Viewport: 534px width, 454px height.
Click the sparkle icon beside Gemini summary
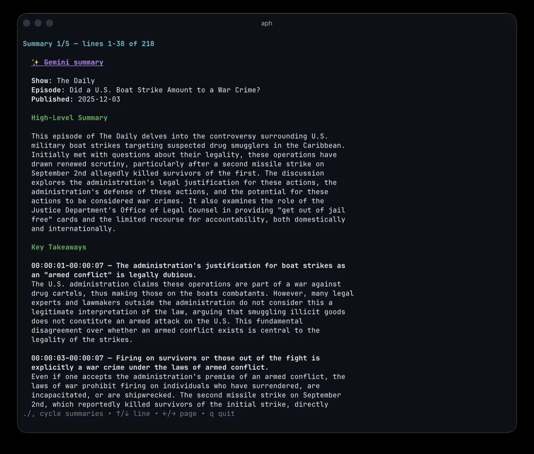[x=36, y=62]
